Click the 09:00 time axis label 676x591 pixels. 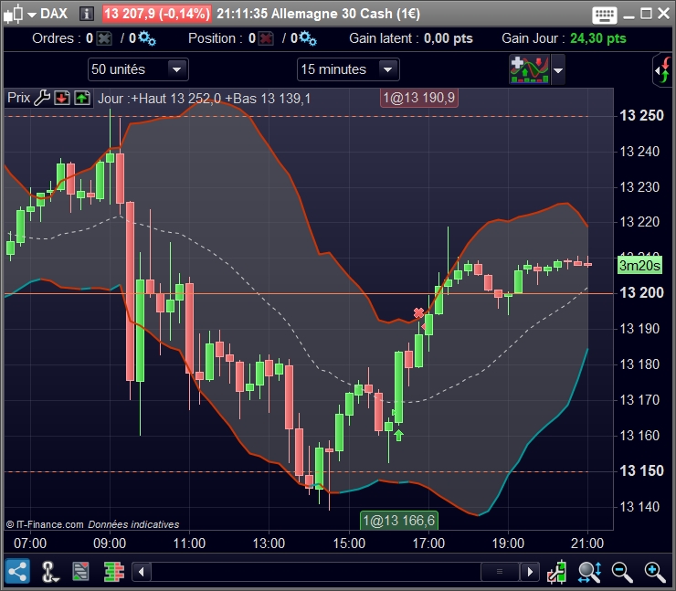click(x=110, y=544)
